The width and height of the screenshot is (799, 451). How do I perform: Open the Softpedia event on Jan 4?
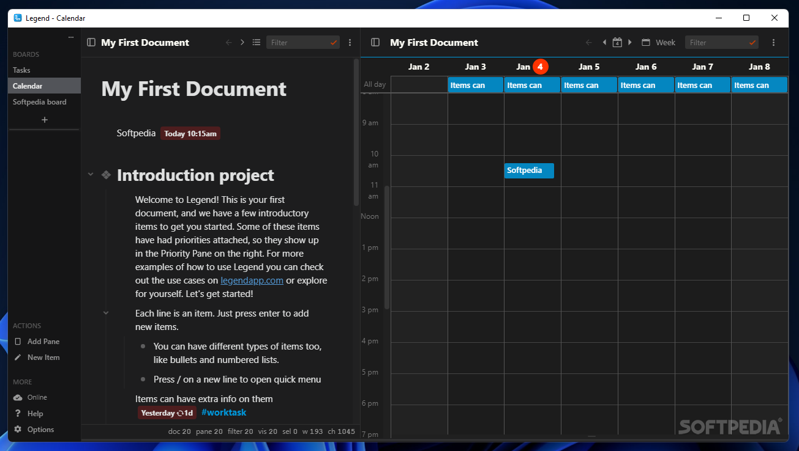coord(529,170)
